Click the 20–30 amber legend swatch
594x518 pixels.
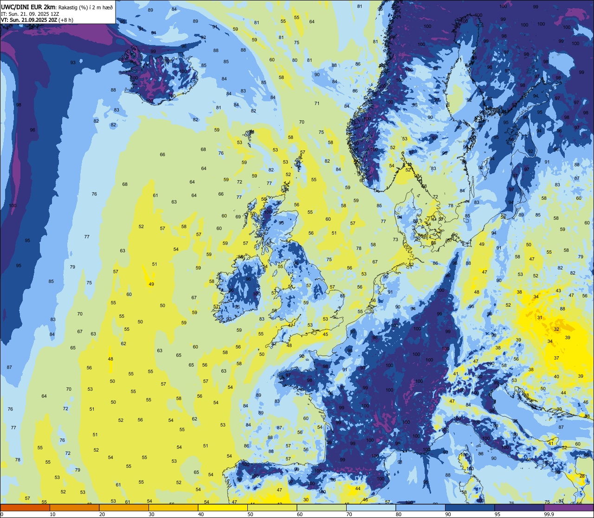124,507
